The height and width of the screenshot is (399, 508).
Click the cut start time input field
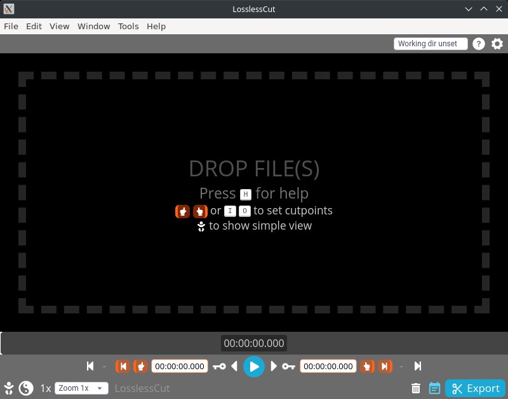pos(180,366)
